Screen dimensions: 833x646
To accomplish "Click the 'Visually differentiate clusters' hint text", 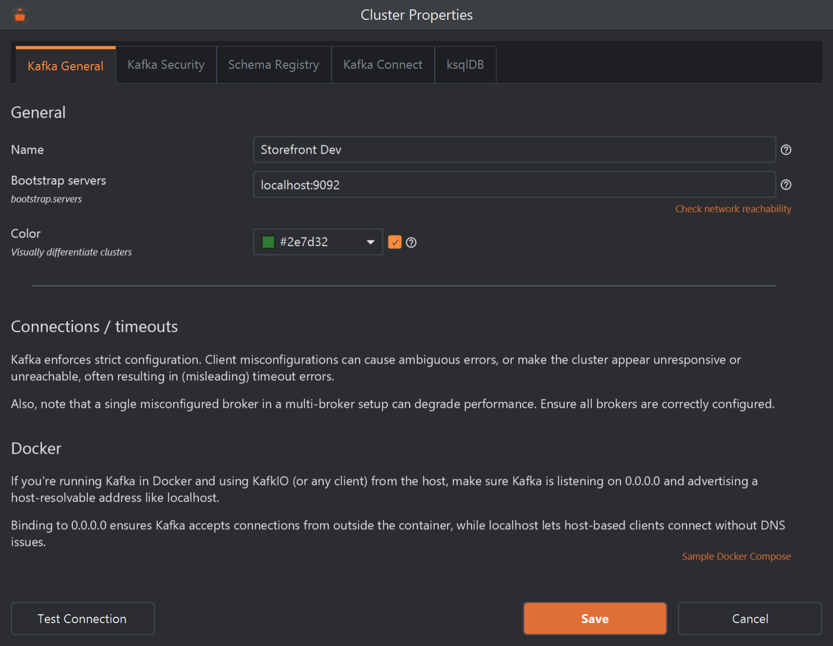I will pos(71,252).
